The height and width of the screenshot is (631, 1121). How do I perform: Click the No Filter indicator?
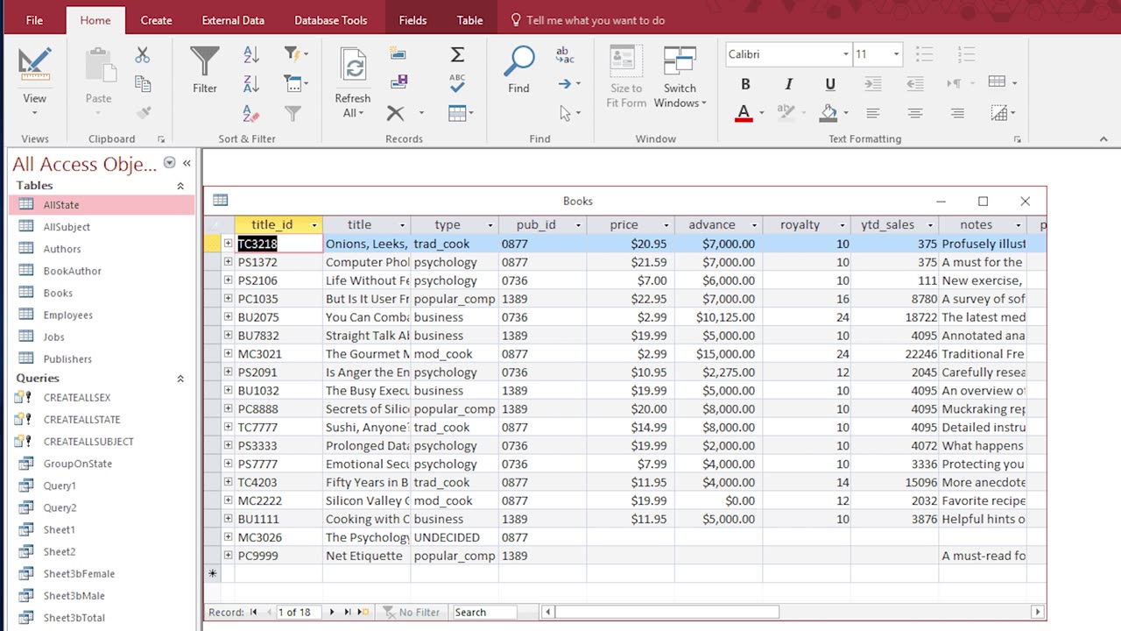(x=412, y=613)
